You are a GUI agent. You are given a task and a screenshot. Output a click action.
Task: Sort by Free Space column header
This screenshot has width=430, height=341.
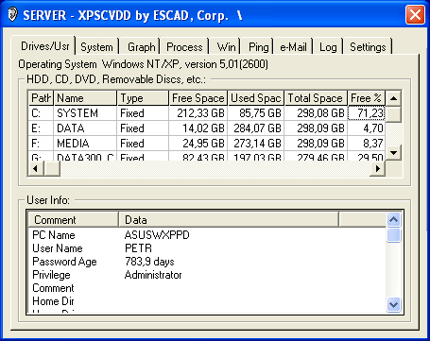click(198, 98)
